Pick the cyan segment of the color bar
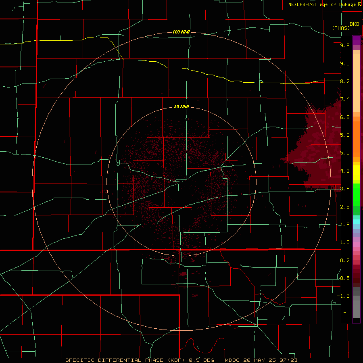The image size is (363, 363). 356,222
